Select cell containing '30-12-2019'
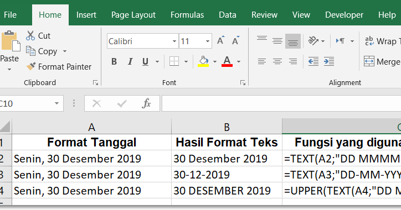Viewport: 401px width, 210px height. [x=227, y=175]
